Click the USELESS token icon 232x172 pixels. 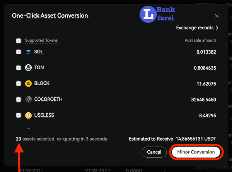28,115
